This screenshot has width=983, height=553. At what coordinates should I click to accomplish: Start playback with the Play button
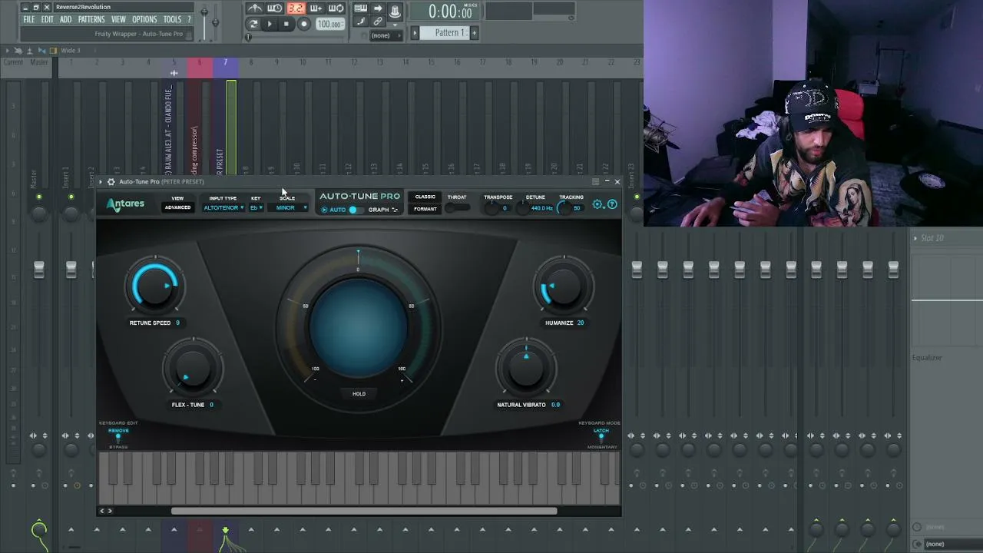[x=269, y=24]
